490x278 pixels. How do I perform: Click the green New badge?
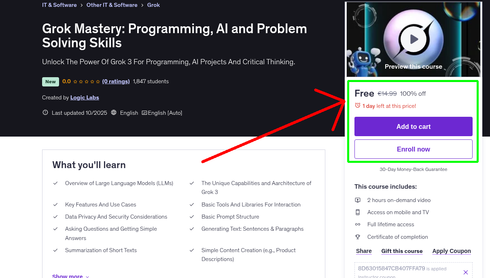[x=50, y=81]
